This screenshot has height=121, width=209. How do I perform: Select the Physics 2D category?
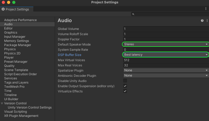tap(12, 53)
